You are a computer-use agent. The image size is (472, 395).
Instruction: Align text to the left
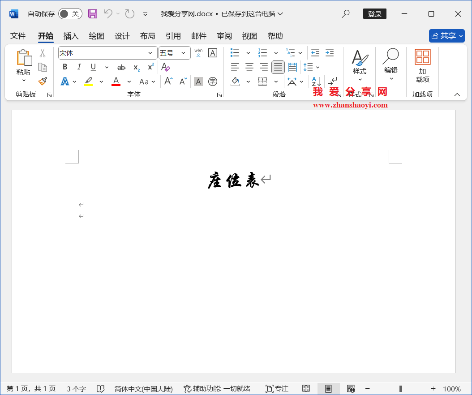235,67
